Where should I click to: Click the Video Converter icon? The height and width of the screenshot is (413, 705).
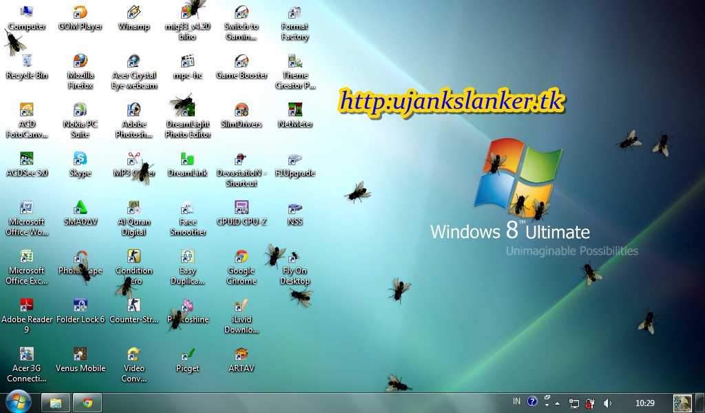click(134, 365)
